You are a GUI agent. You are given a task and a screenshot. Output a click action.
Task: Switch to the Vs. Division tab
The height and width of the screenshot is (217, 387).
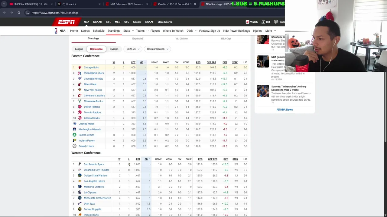pos(182,39)
